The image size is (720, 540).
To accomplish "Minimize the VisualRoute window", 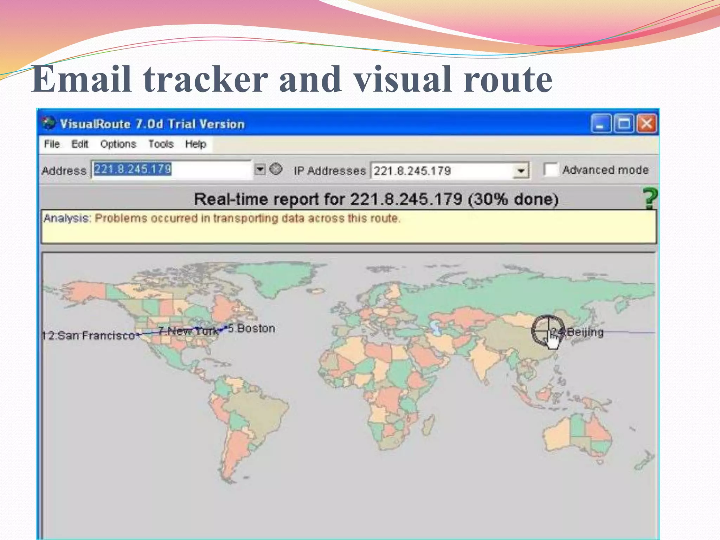I will [601, 124].
